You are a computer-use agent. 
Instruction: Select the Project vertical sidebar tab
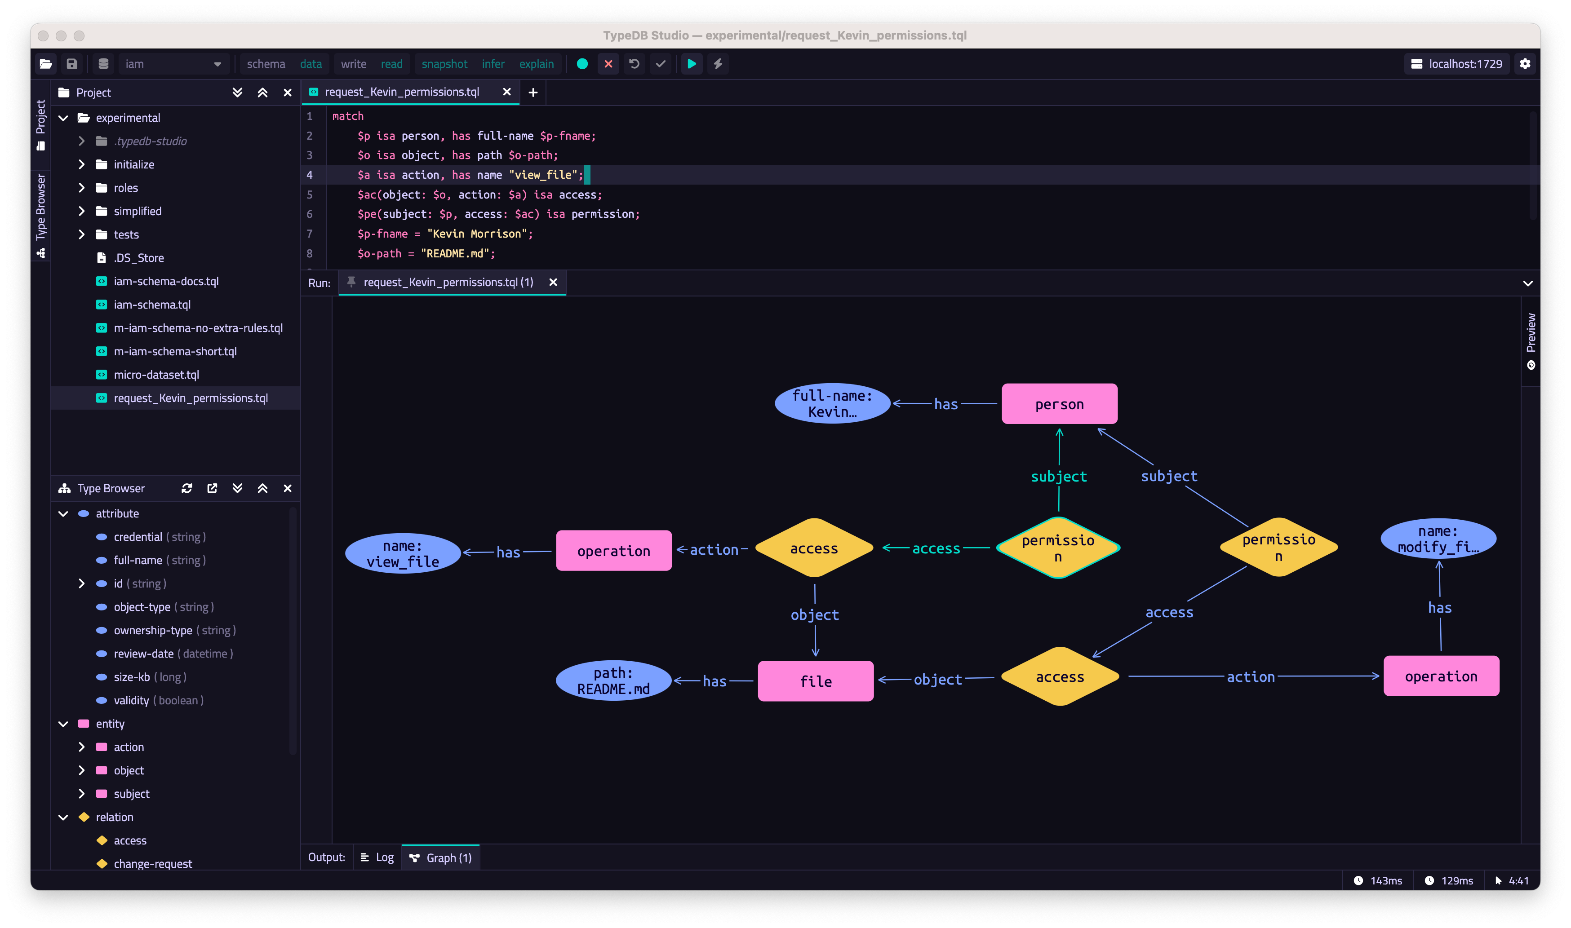[40, 124]
